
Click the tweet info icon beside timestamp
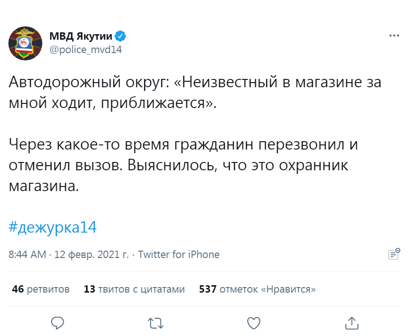tap(394, 254)
